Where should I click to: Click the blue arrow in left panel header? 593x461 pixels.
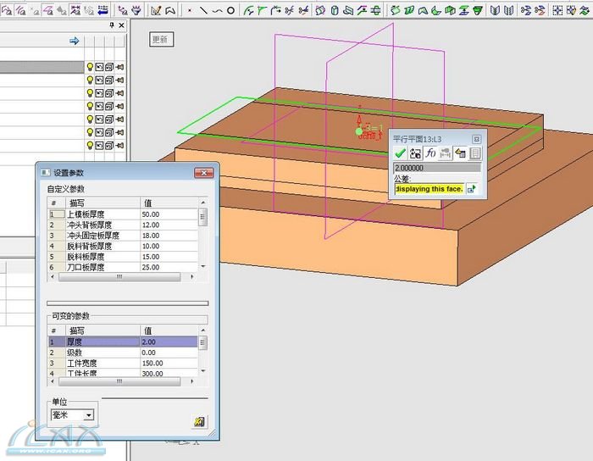pos(74,41)
